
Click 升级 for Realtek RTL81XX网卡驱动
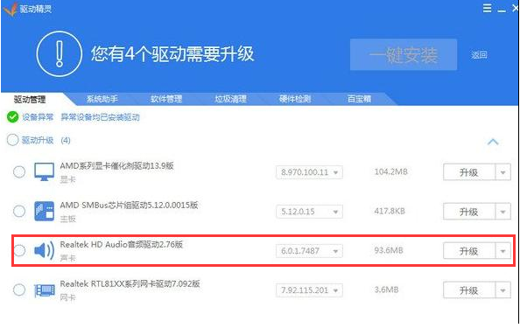pyautogui.click(x=468, y=290)
